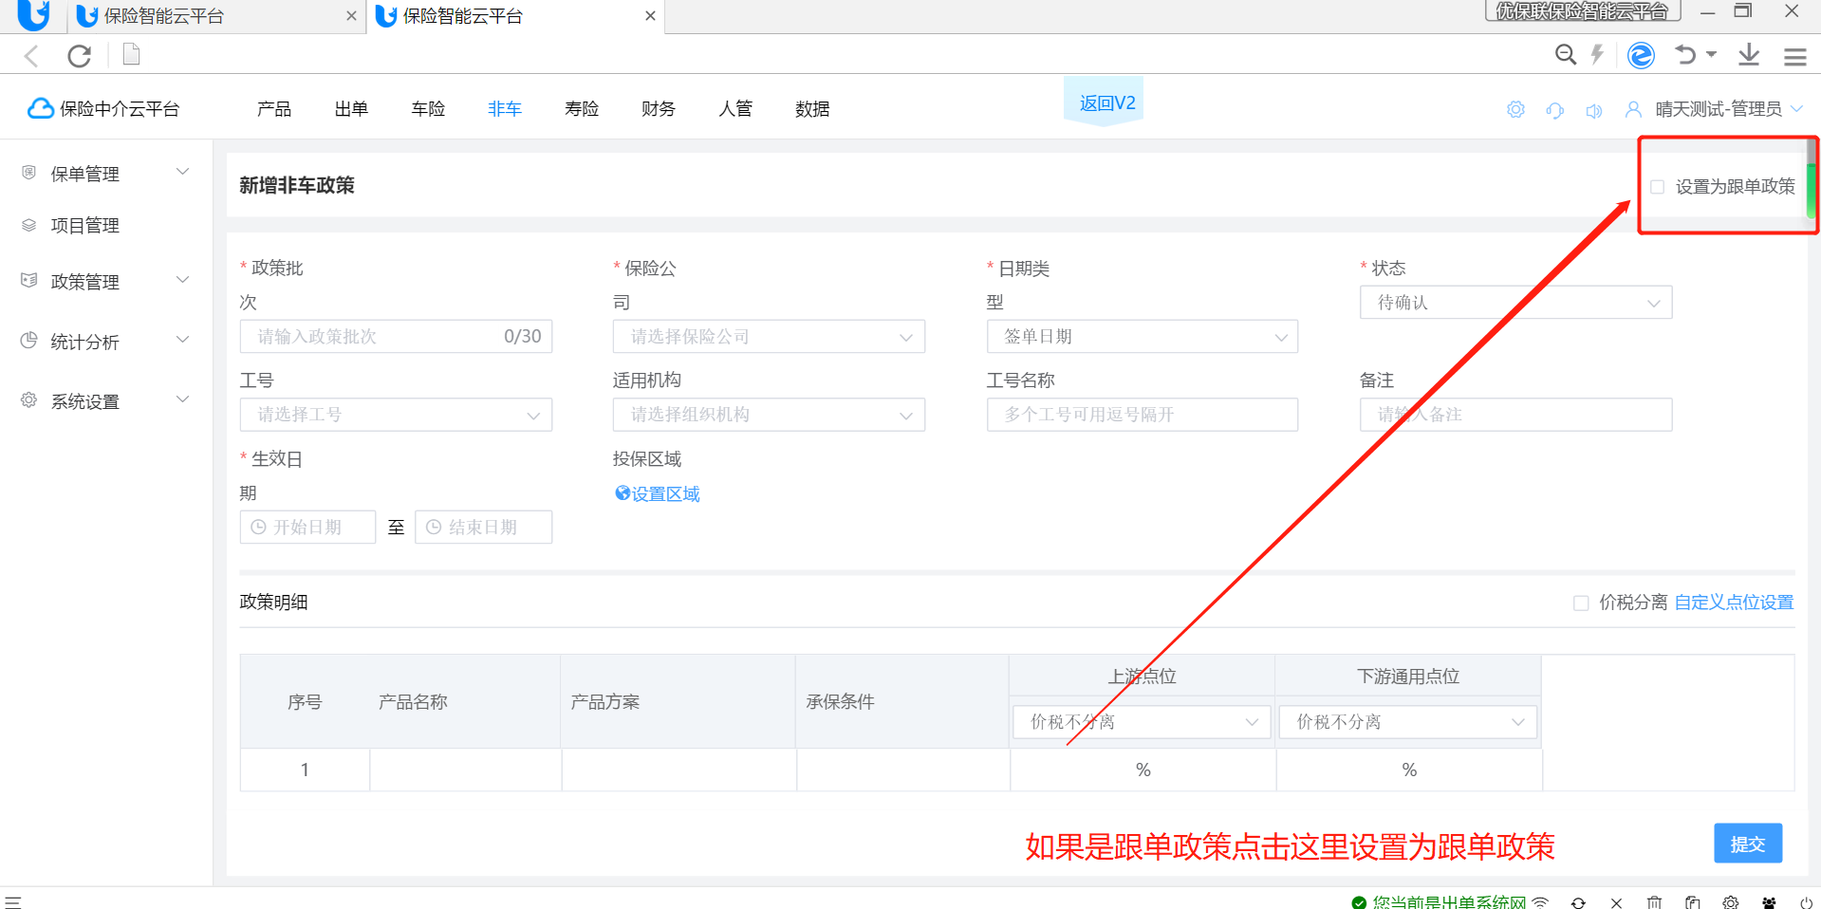Open the 设置区域 link
The width and height of the screenshot is (1821, 909).
point(665,493)
